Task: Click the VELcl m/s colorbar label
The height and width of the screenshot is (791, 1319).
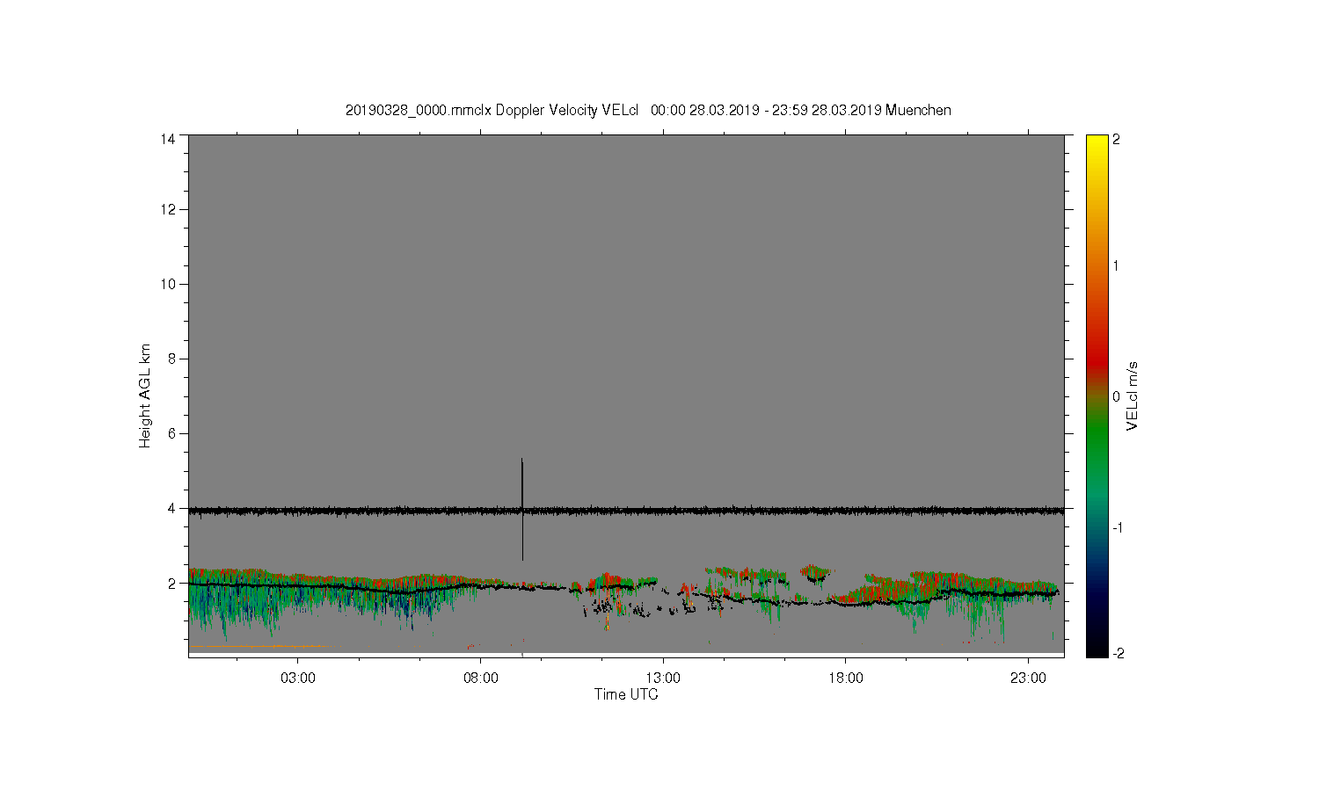Action: (x=1133, y=395)
